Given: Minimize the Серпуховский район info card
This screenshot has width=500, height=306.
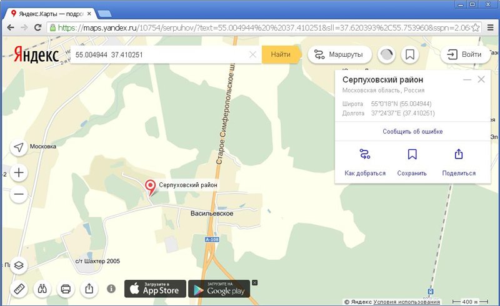Looking at the screenshot, I should click(467, 79).
